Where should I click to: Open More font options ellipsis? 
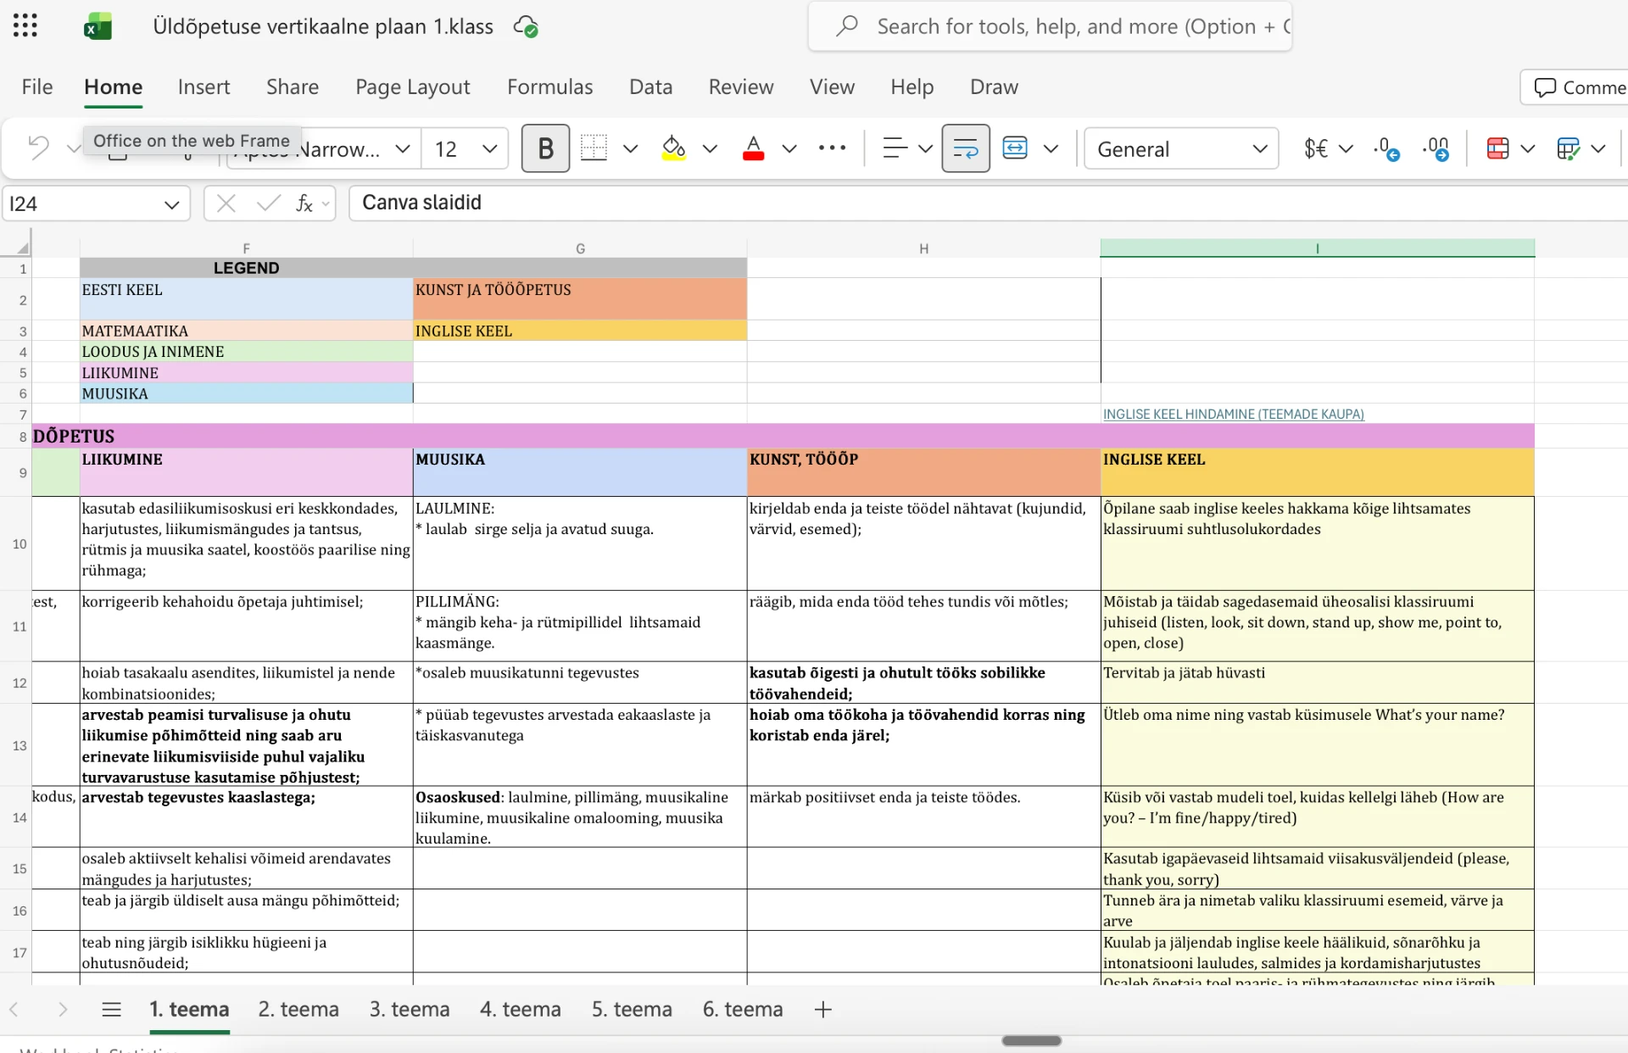pos(832,148)
